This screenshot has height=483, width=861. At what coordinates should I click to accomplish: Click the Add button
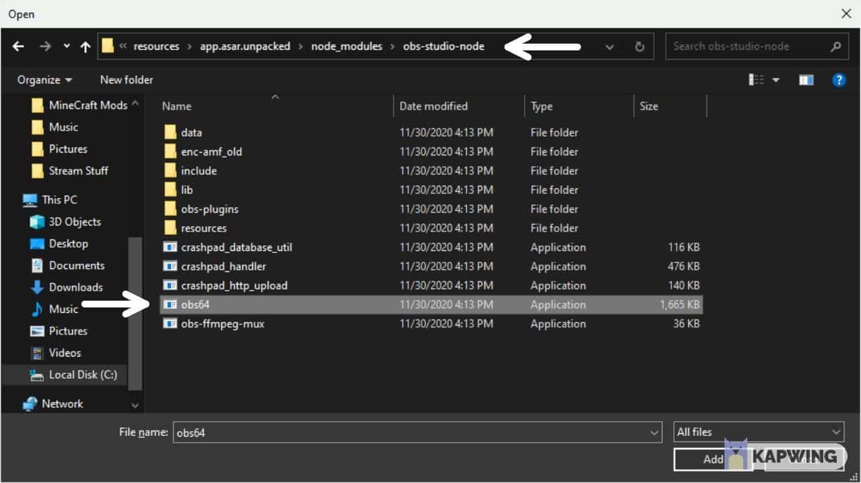pos(713,459)
